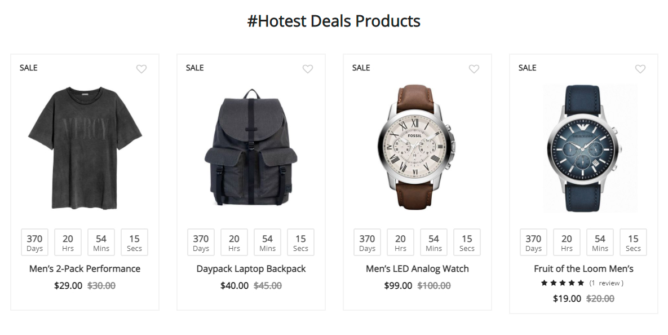The image size is (668, 335).
Task: Go to the Fruit of the Loom Men's page
Action: point(583,269)
